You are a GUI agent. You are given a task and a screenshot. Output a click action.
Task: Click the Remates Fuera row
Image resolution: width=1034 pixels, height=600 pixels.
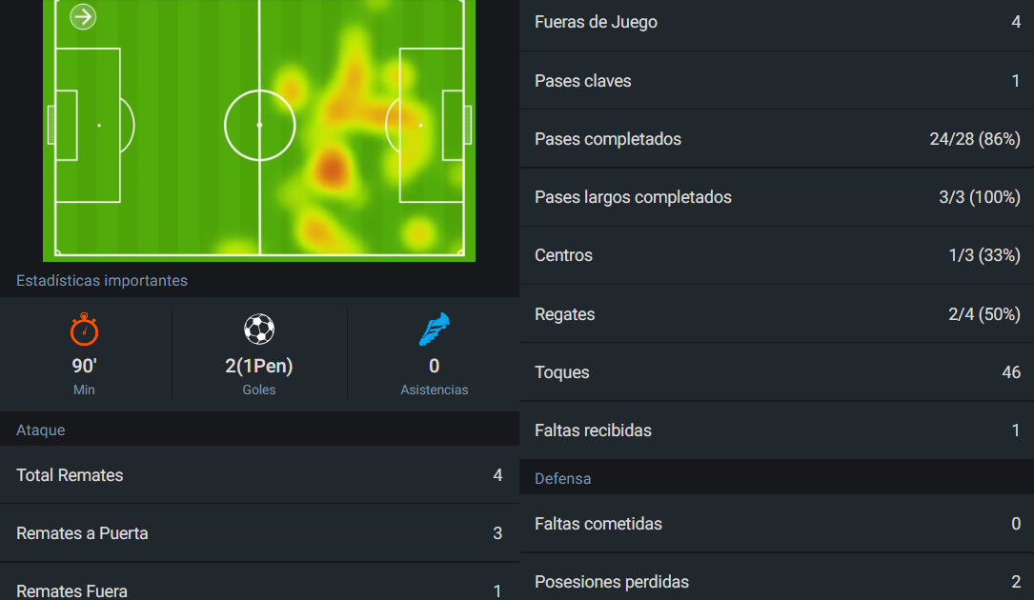coord(259,582)
